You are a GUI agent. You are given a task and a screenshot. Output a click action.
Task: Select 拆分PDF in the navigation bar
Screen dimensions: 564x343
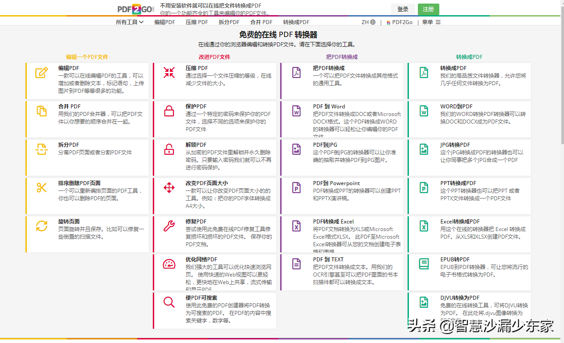coord(229,22)
